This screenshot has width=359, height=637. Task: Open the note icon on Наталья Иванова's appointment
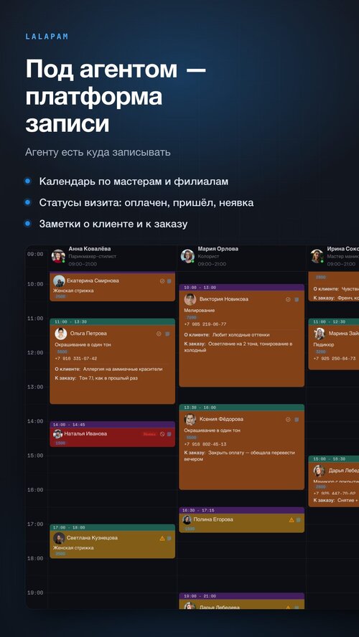click(x=169, y=434)
